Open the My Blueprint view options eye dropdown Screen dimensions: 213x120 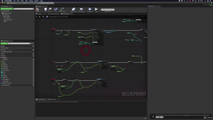point(32,43)
